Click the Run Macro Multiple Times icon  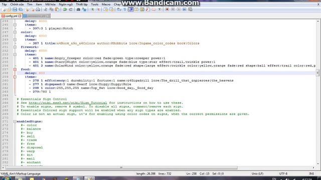tap(185, 9)
